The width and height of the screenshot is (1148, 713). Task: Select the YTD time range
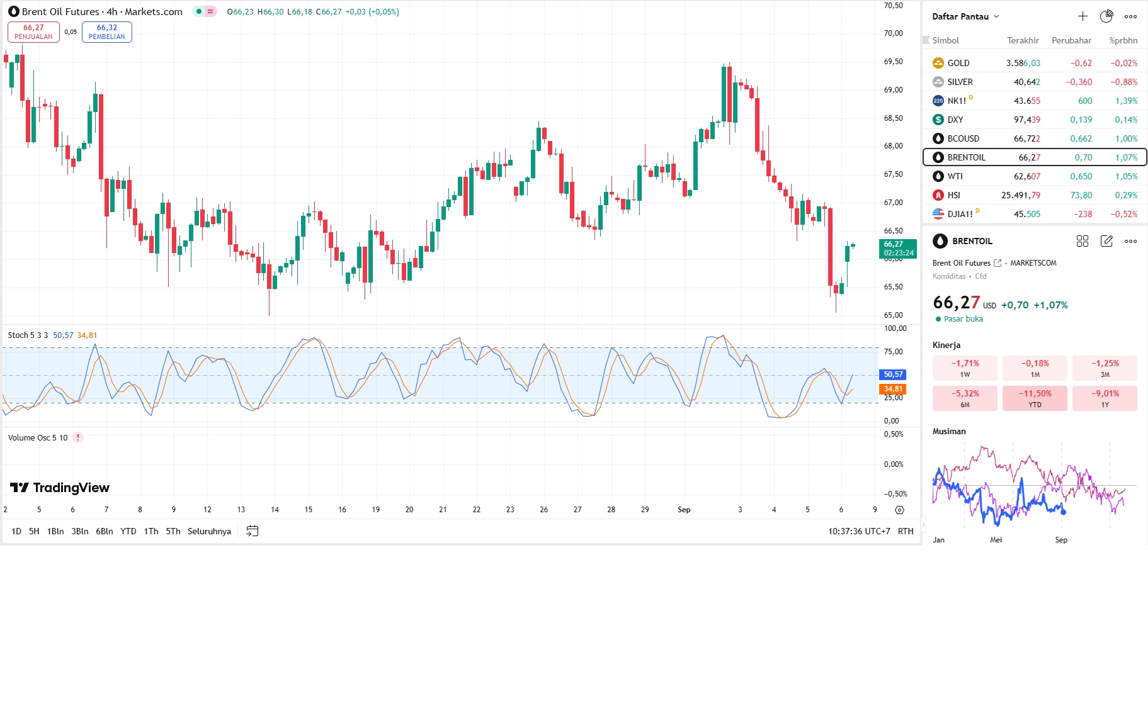128,531
